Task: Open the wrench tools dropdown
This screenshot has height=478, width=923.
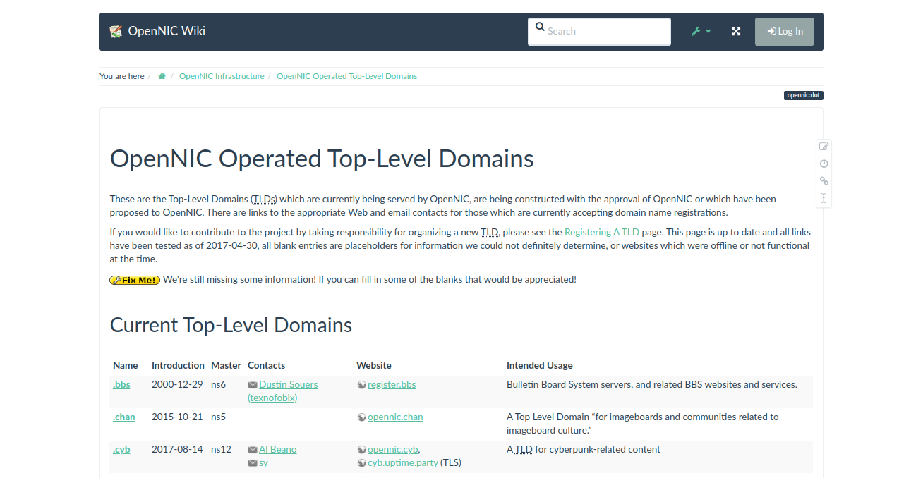Action: 701,32
